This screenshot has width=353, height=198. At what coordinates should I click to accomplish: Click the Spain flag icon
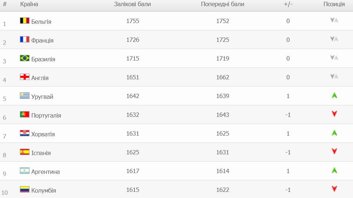point(25,152)
